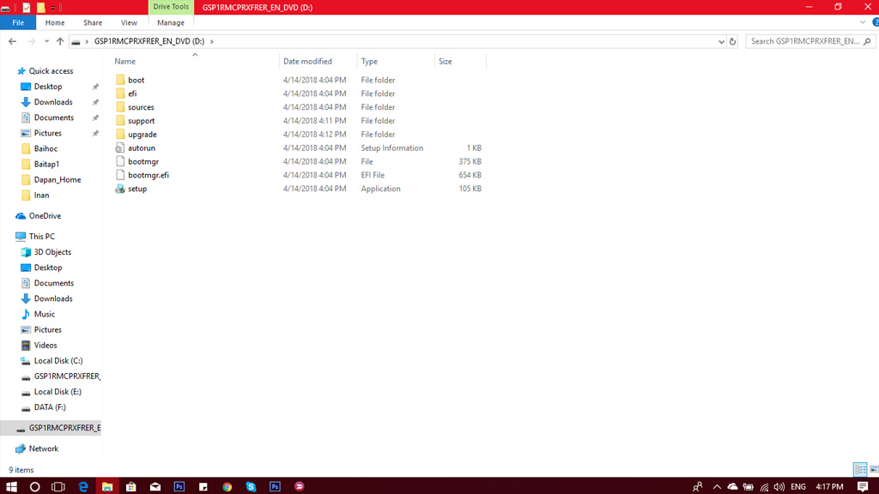The height and width of the screenshot is (494, 879).
Task: Open pinned Pictures under Quick access
Action: tap(48, 133)
